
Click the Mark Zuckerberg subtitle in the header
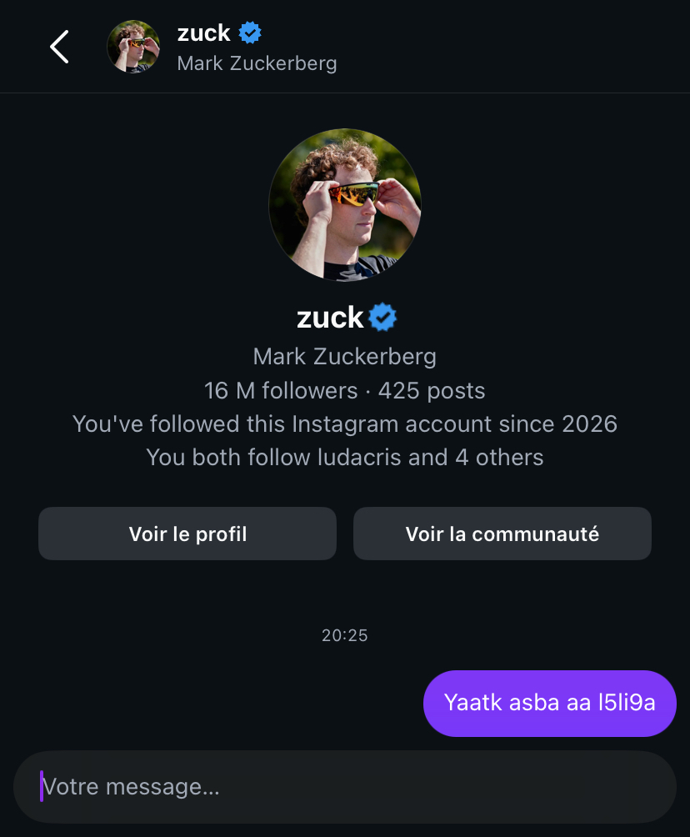pos(257,63)
